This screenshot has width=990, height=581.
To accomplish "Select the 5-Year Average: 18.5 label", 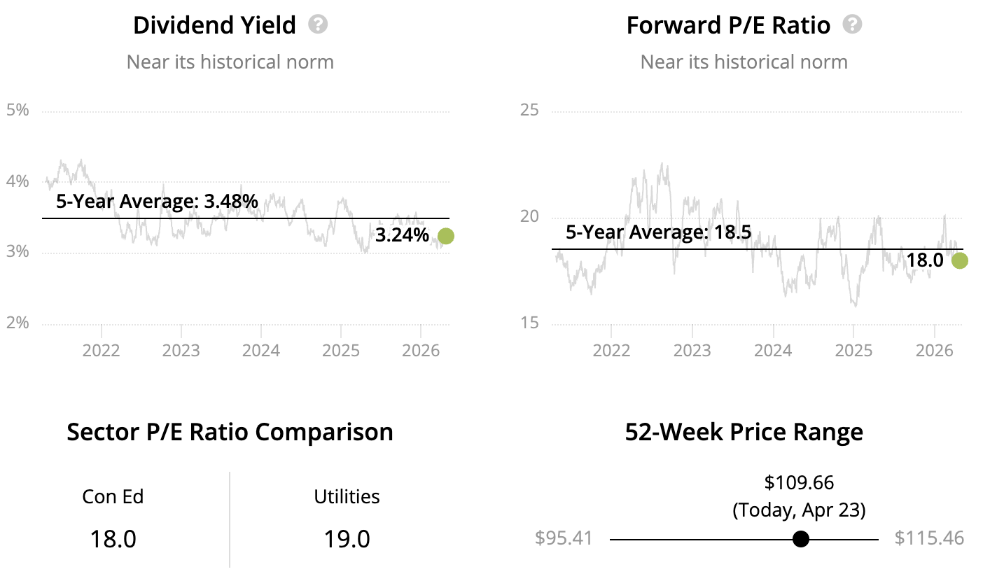I will [x=658, y=232].
